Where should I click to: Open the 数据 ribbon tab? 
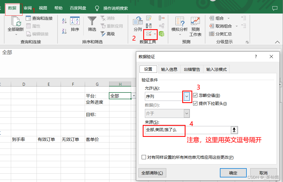(12, 8)
